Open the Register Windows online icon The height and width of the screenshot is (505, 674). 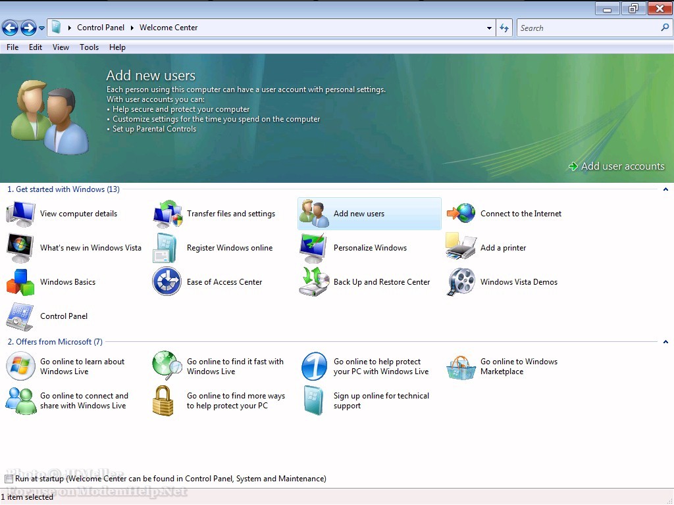[x=165, y=248]
